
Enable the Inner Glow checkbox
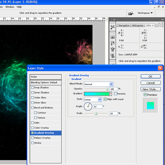coord(32,103)
